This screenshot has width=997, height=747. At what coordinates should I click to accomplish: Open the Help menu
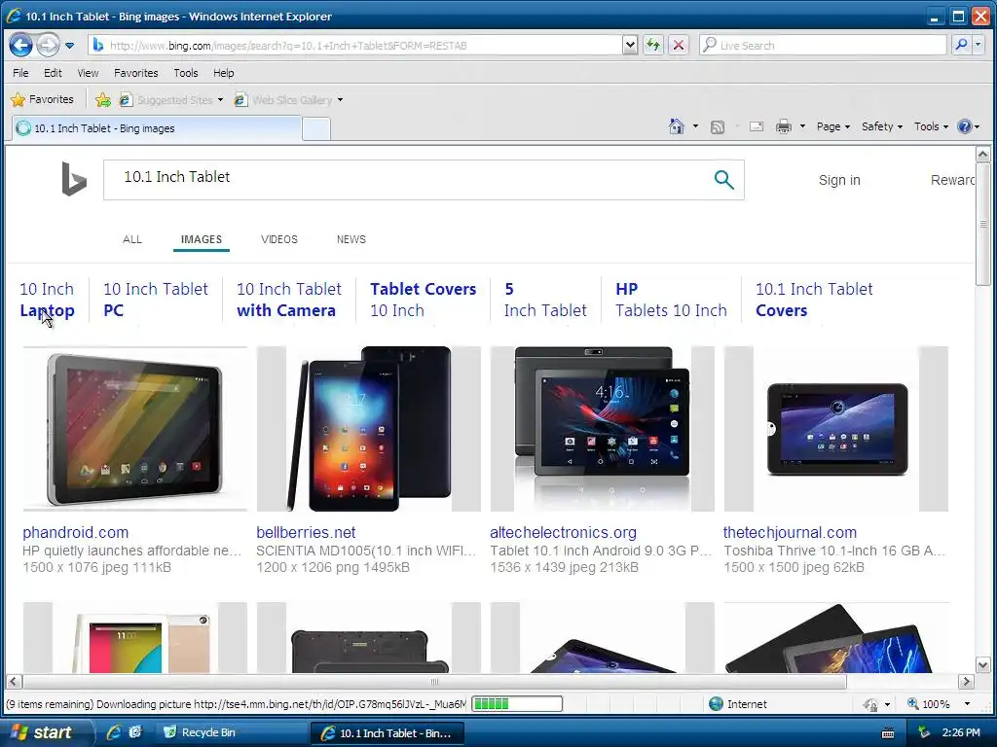tap(223, 73)
